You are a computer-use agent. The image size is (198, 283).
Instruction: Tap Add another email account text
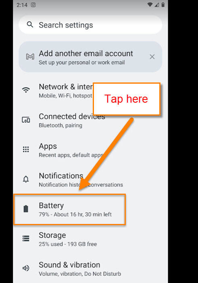click(x=86, y=54)
